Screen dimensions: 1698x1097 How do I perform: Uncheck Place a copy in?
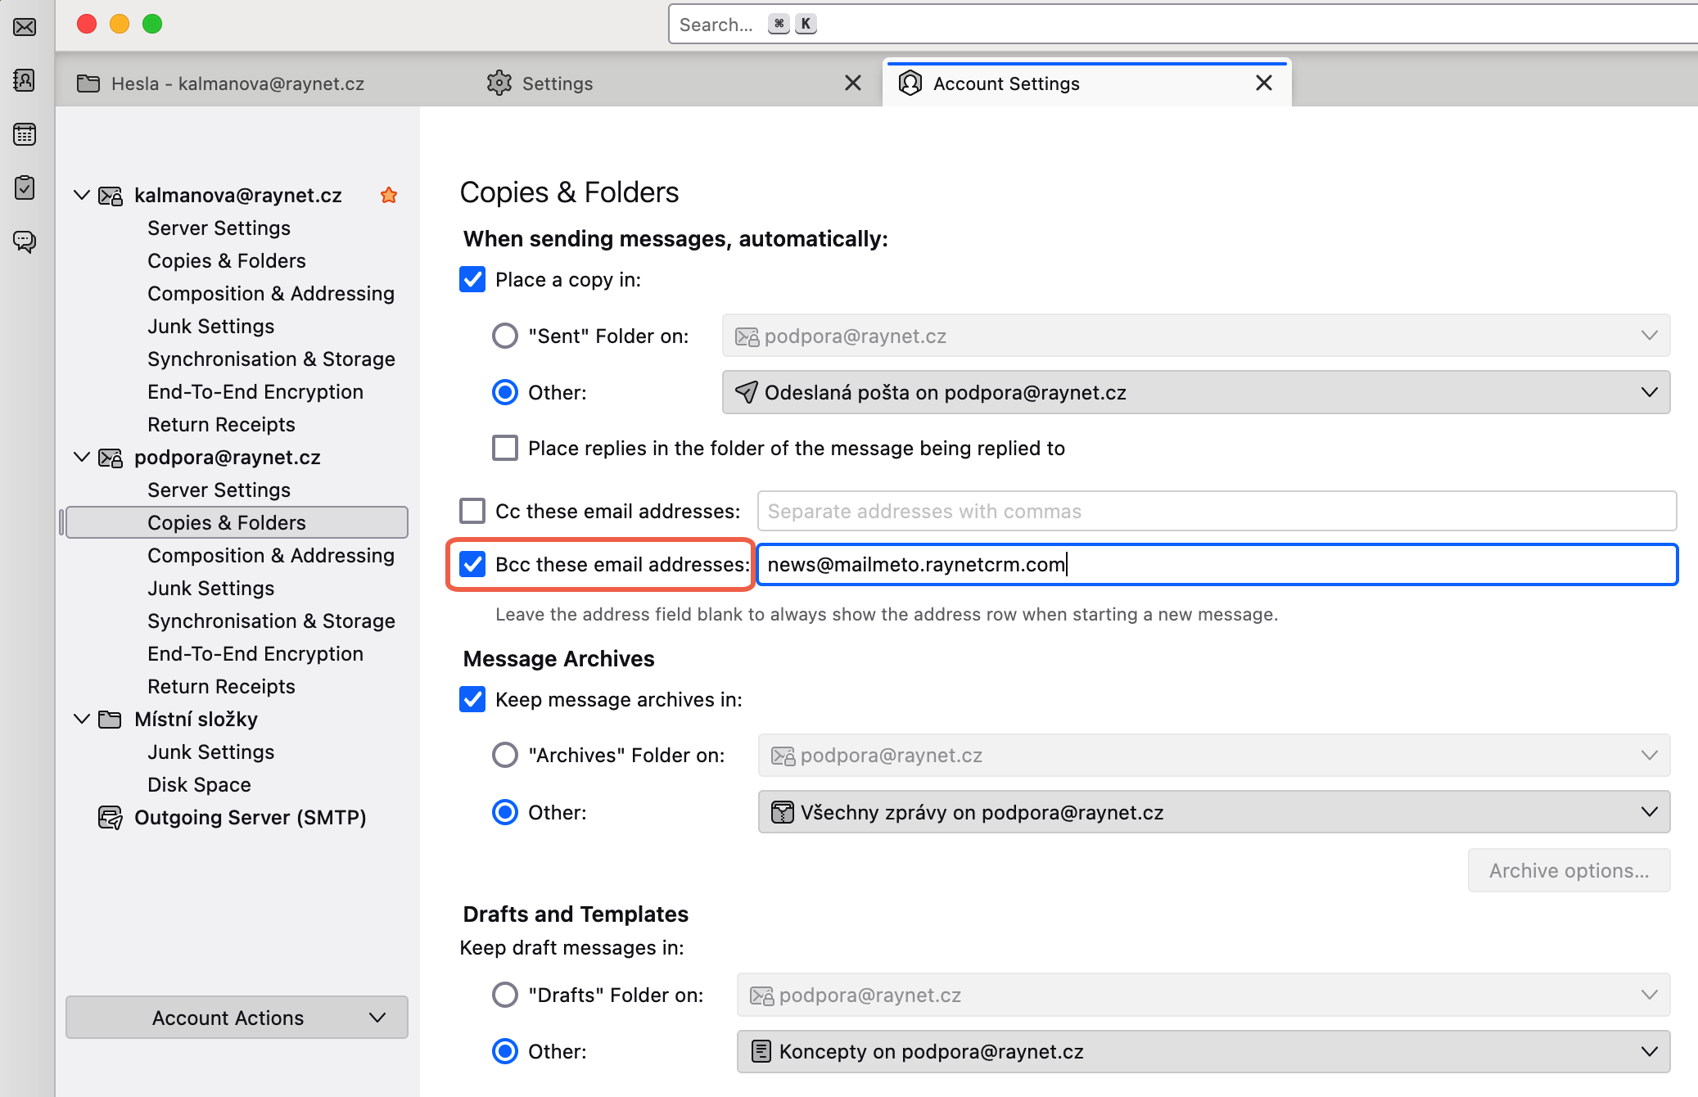(472, 279)
